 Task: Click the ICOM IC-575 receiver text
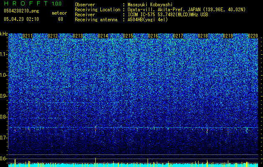pyautogui.click(x=168, y=15)
